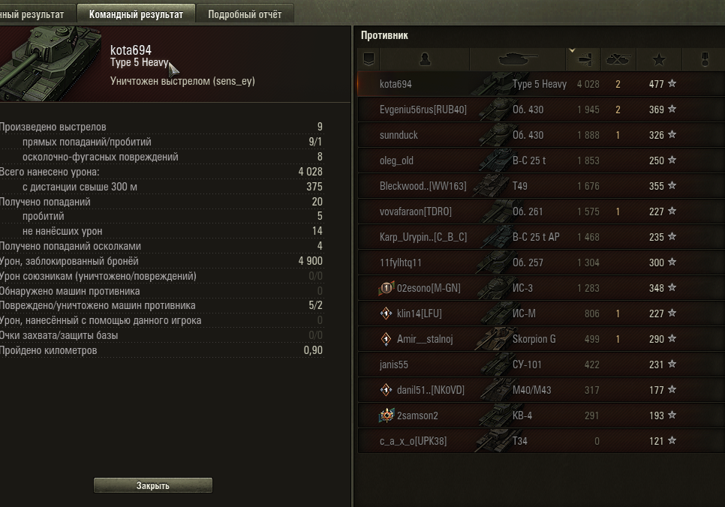Click rank badge next to 02esono[M-GN]
This screenshot has height=507, width=725.
point(386,288)
